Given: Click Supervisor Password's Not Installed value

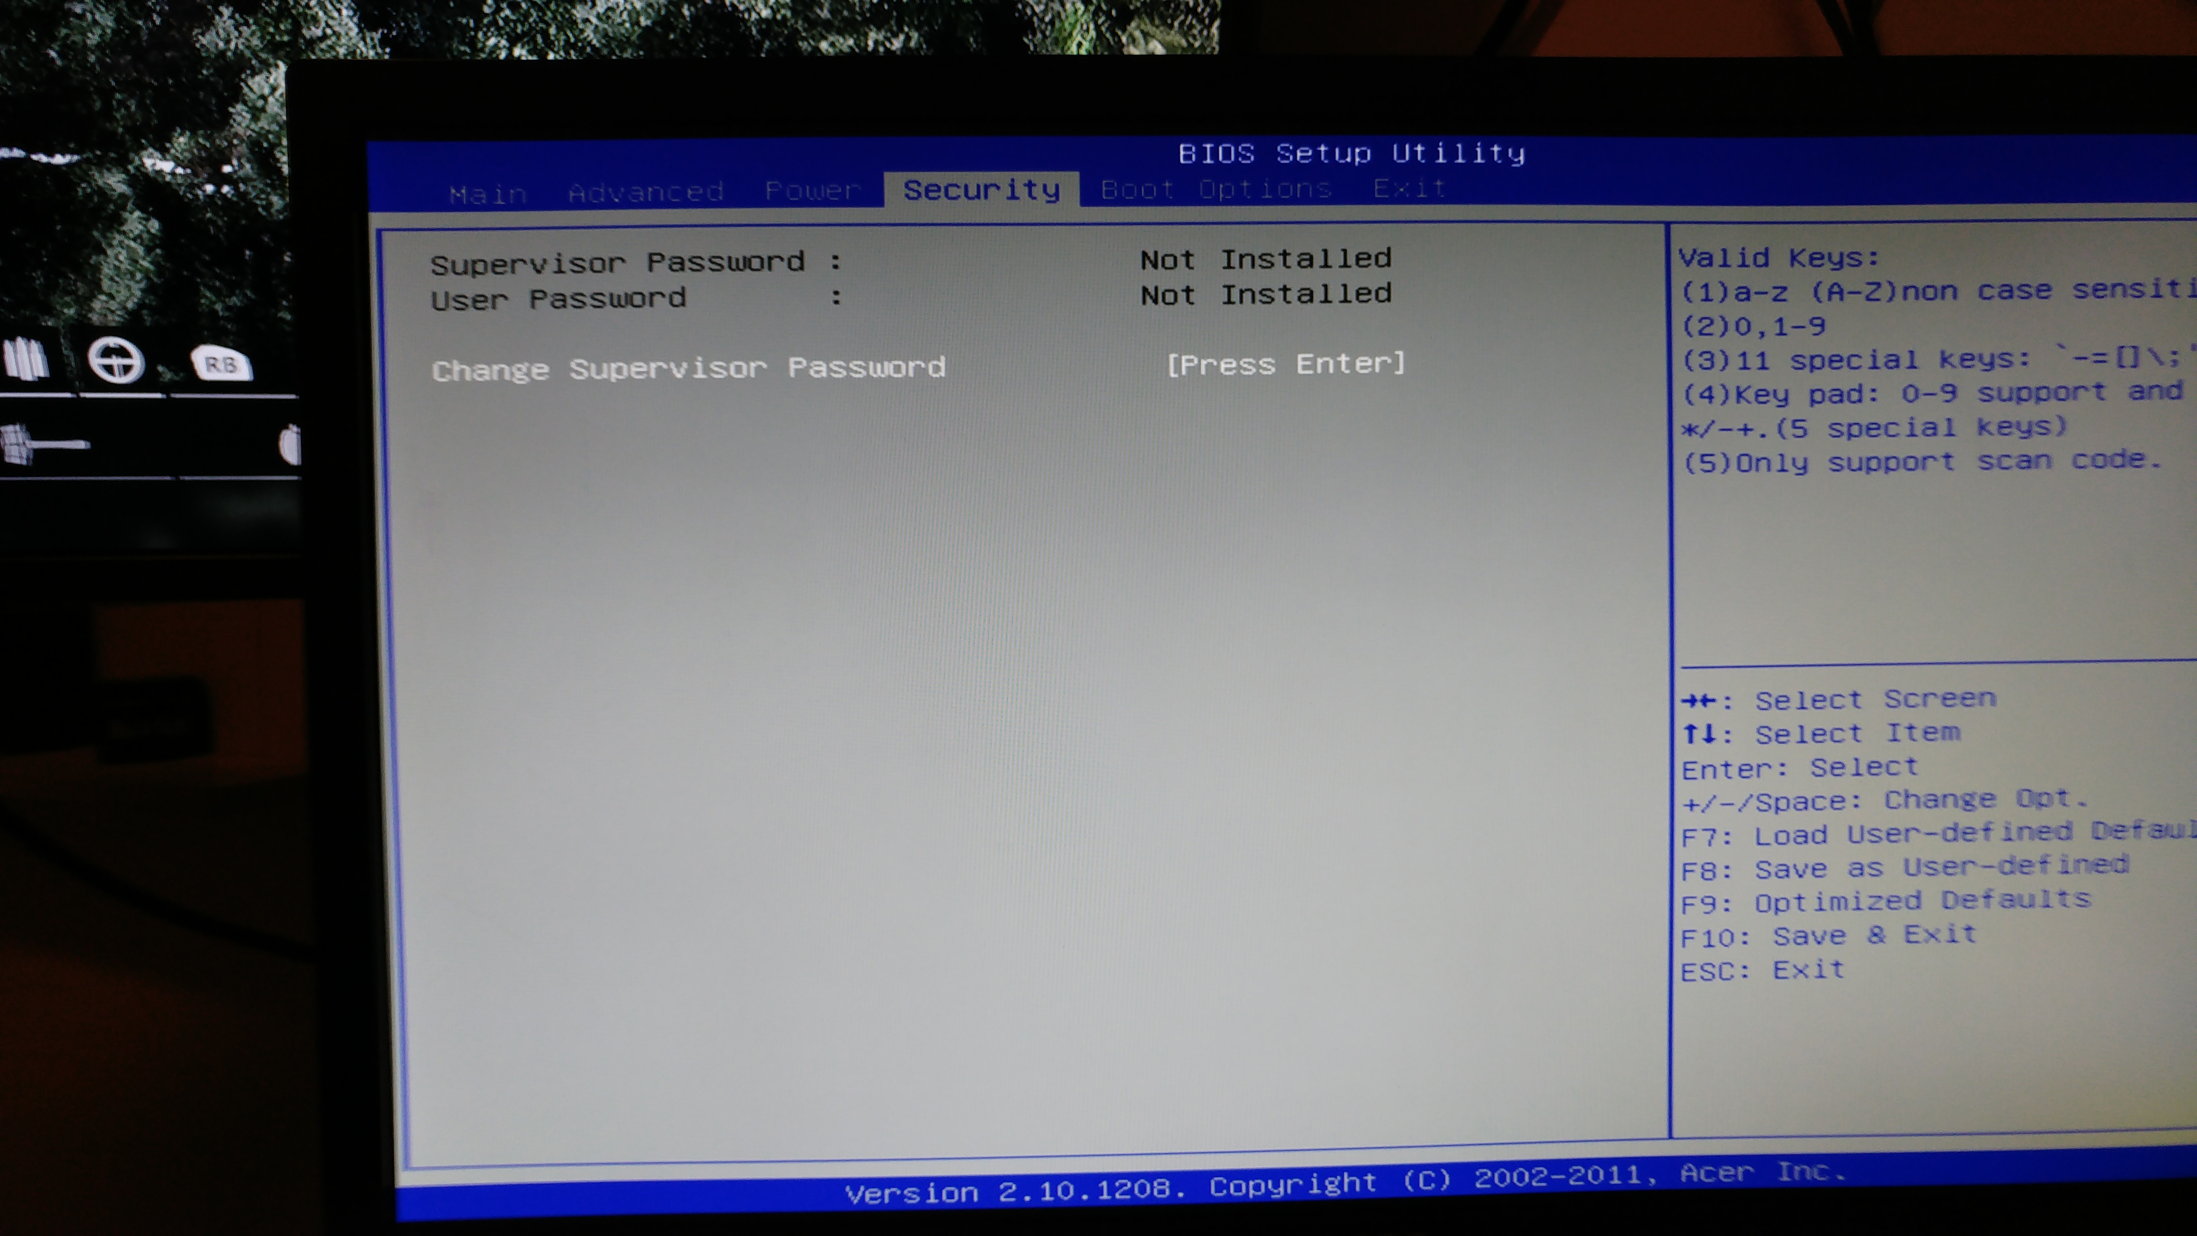Looking at the screenshot, I should point(1266,259).
